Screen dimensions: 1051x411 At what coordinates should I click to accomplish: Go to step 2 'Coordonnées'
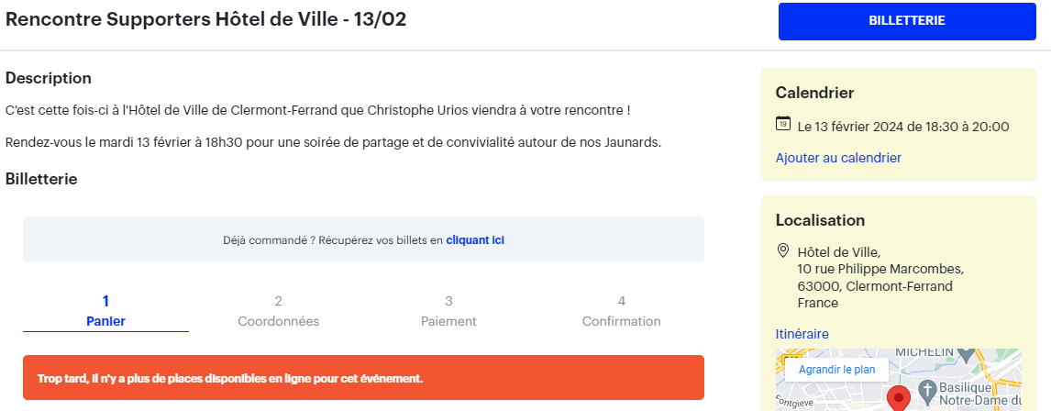[x=278, y=311]
